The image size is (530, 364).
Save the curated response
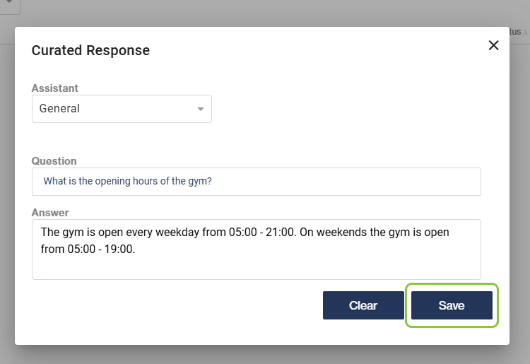(452, 305)
